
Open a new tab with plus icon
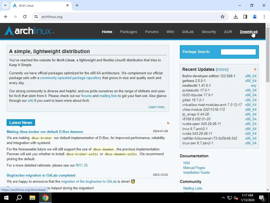[x=77, y=5]
